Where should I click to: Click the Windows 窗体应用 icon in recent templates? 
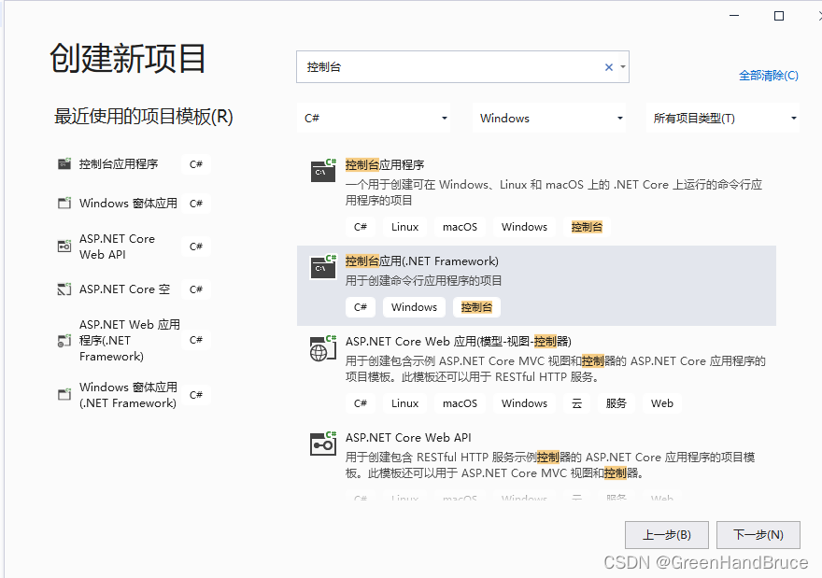(64, 203)
